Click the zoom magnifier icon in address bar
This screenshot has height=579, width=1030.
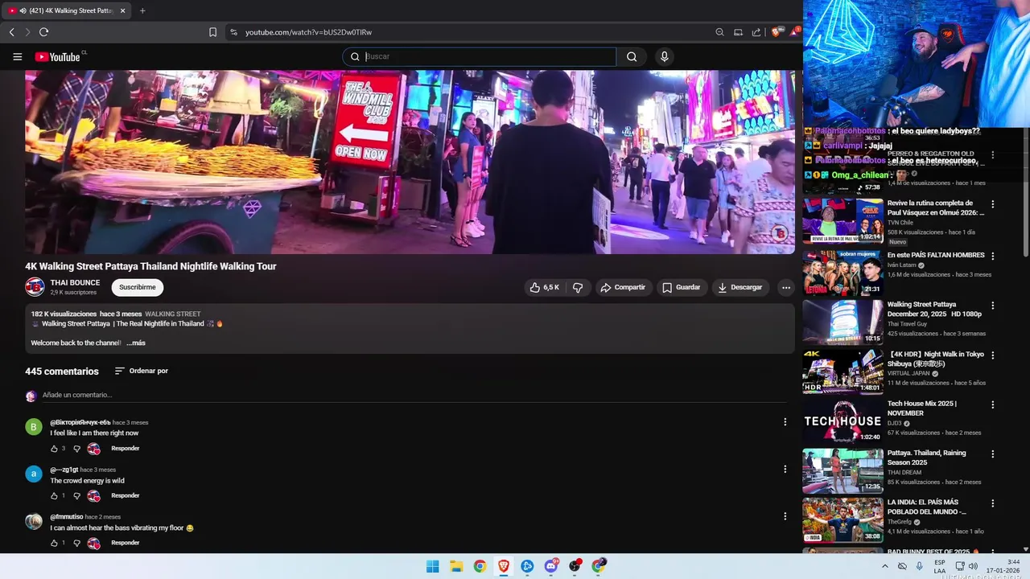719,32
